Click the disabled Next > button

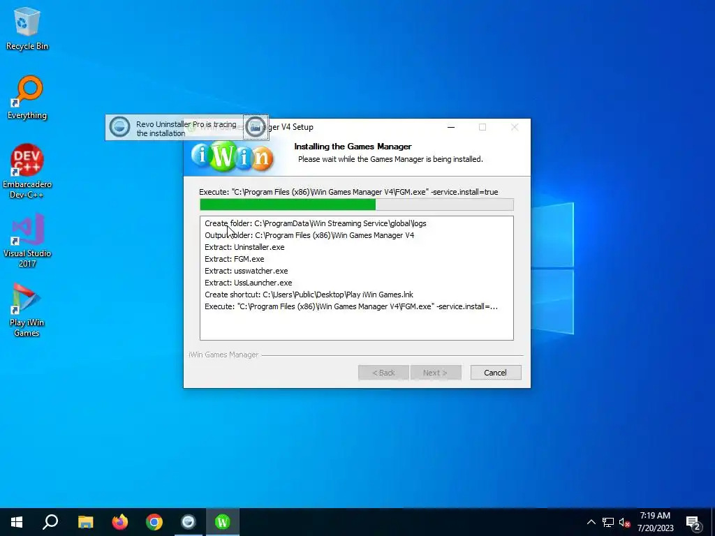(436, 373)
